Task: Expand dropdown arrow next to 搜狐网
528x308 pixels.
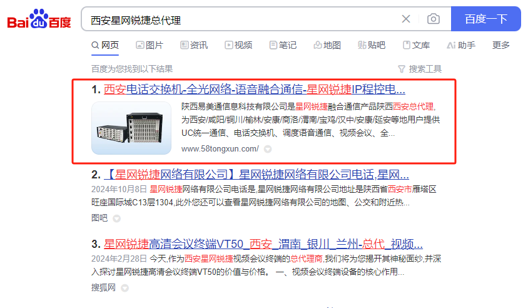Action: [x=124, y=288]
